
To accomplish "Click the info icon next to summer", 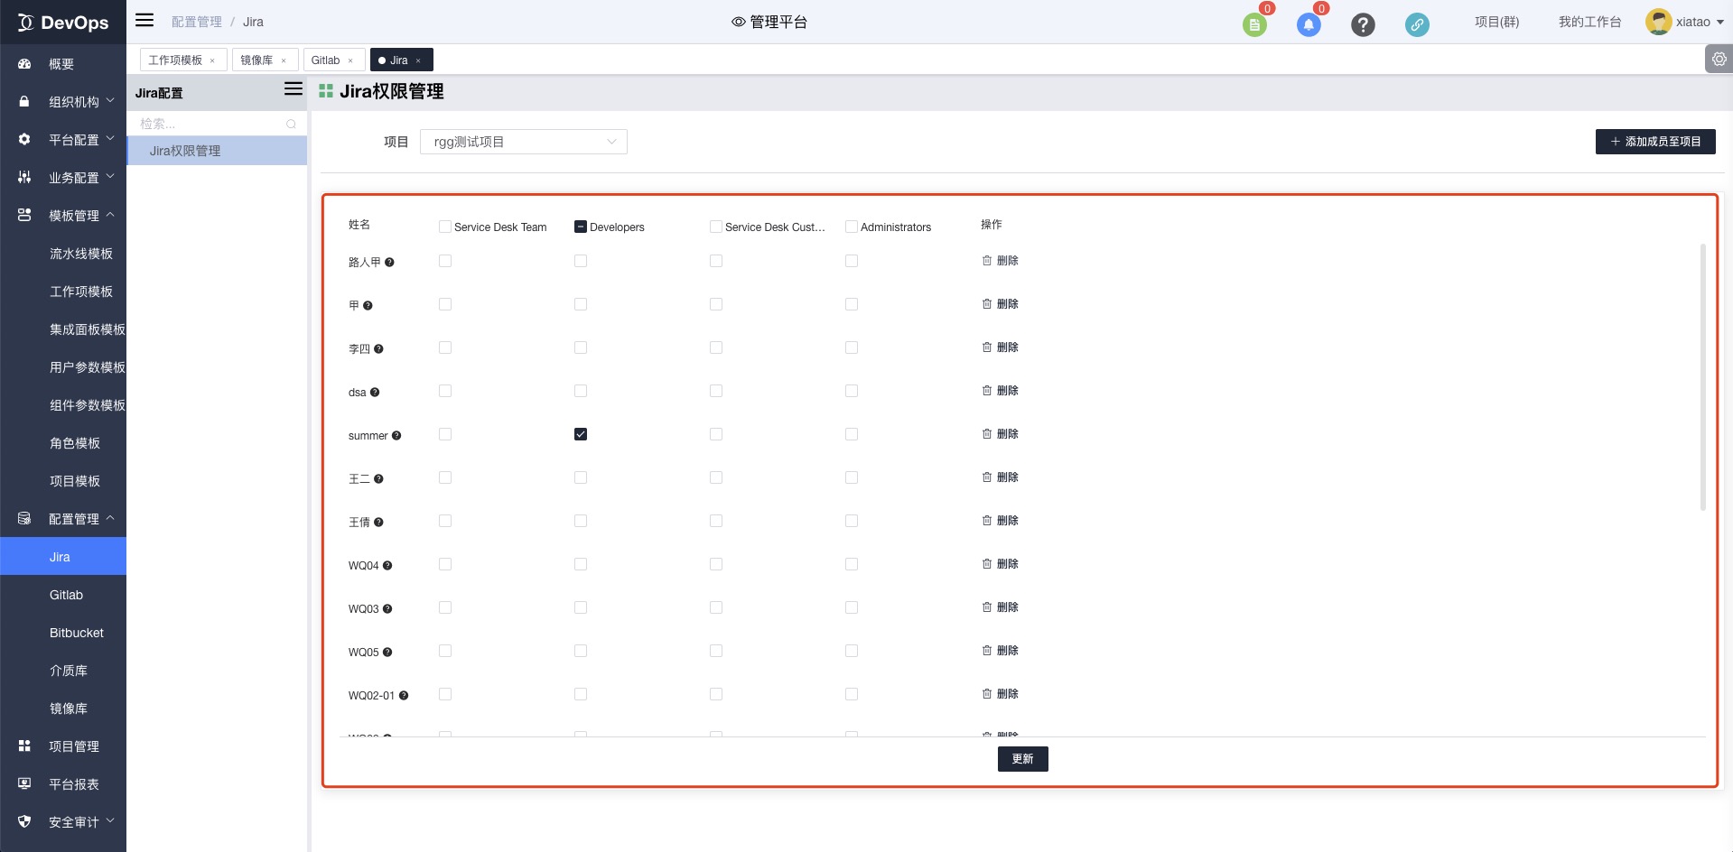I will click(396, 435).
